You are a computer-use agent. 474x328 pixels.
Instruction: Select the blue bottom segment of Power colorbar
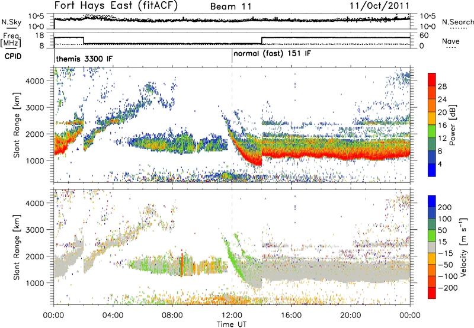432,170
